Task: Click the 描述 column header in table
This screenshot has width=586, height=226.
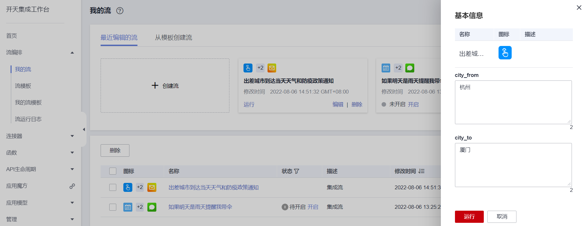Action: [x=332, y=171]
